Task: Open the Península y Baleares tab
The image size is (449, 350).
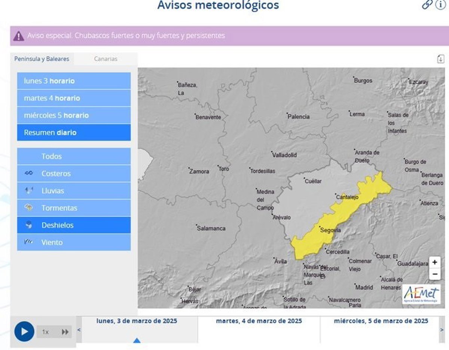Action: tap(42, 59)
